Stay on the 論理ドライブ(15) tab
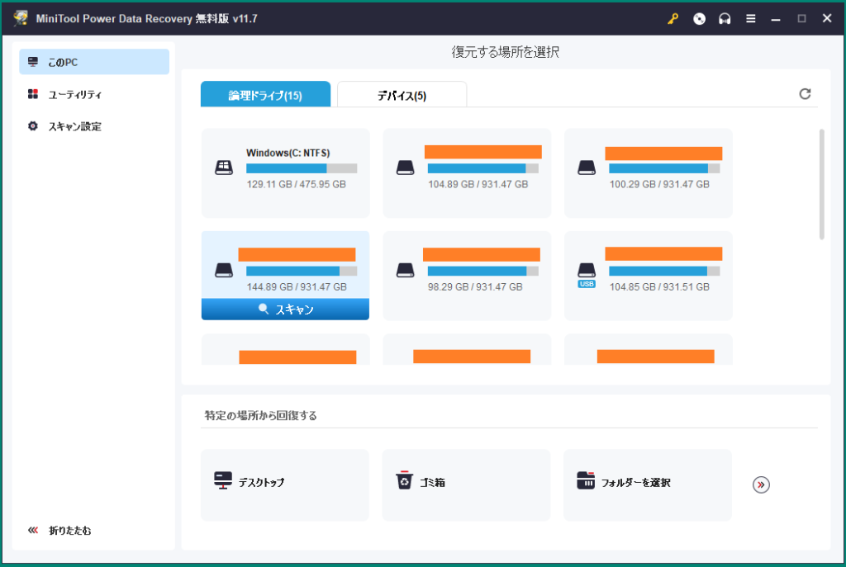This screenshot has height=567, width=846. point(264,93)
